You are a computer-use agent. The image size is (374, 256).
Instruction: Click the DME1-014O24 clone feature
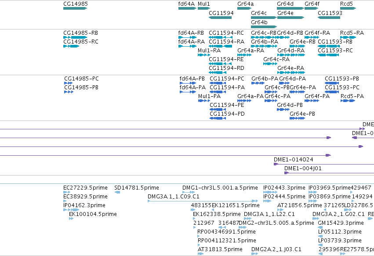pyautogui.click(x=324, y=164)
